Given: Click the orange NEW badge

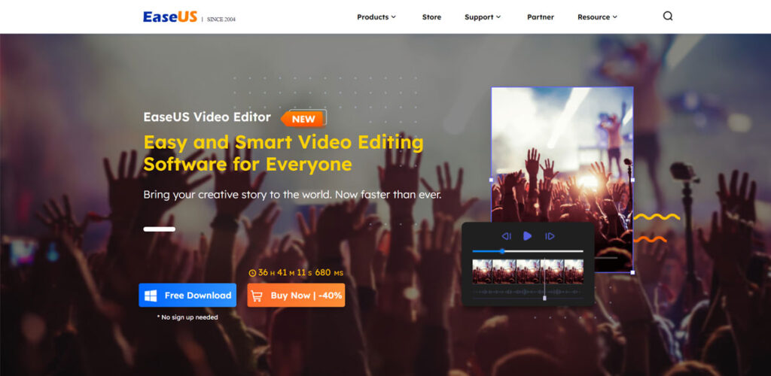Looking at the screenshot, I should pyautogui.click(x=303, y=118).
